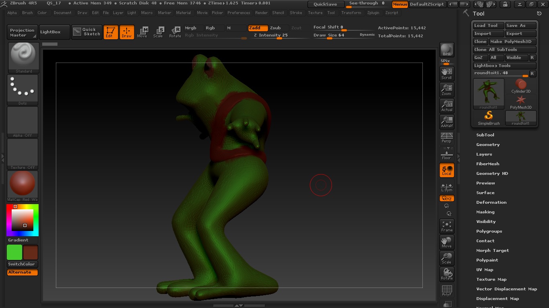
Task: Open the Dots stroke selector
Action: pos(23,90)
